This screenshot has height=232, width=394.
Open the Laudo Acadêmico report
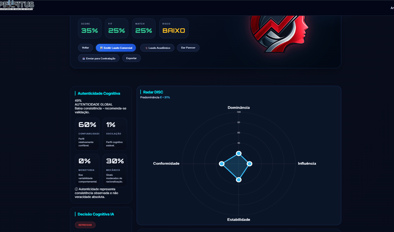(157, 48)
